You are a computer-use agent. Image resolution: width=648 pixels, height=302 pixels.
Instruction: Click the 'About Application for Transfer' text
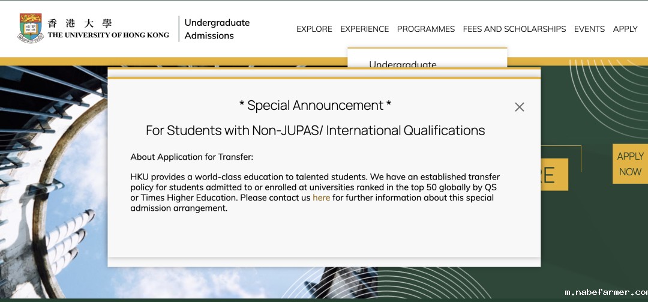click(192, 157)
